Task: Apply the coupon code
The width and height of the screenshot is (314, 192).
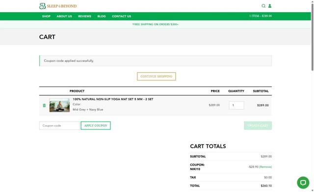Action: tap(96, 126)
